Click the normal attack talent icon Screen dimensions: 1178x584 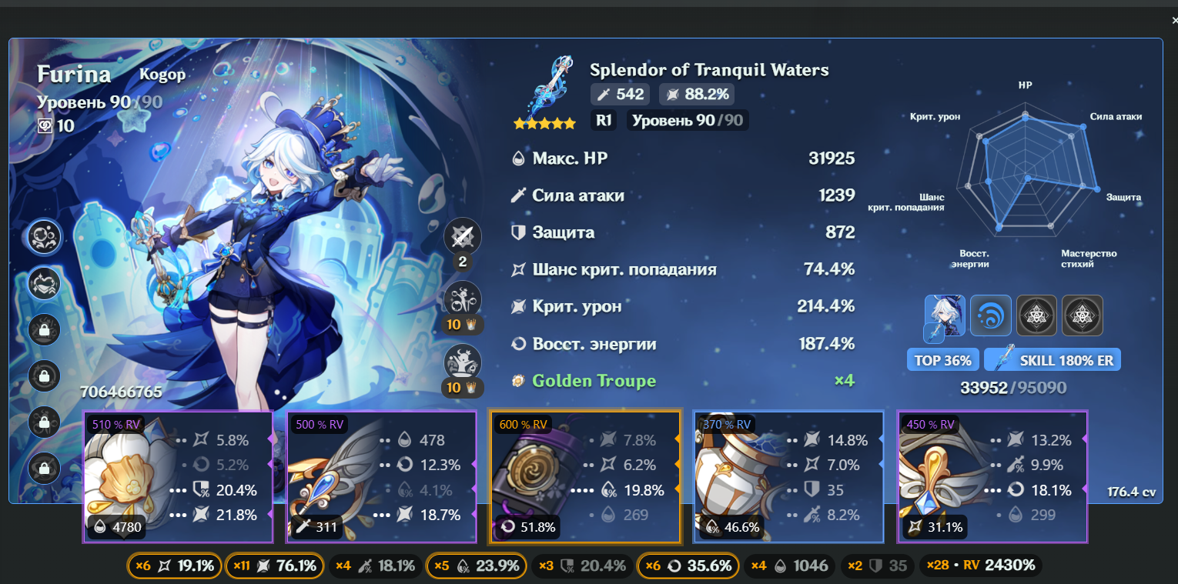[463, 237]
